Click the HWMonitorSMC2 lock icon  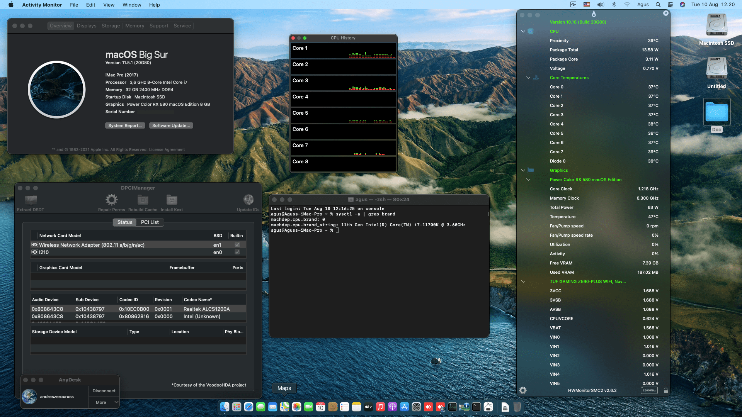tap(665, 390)
